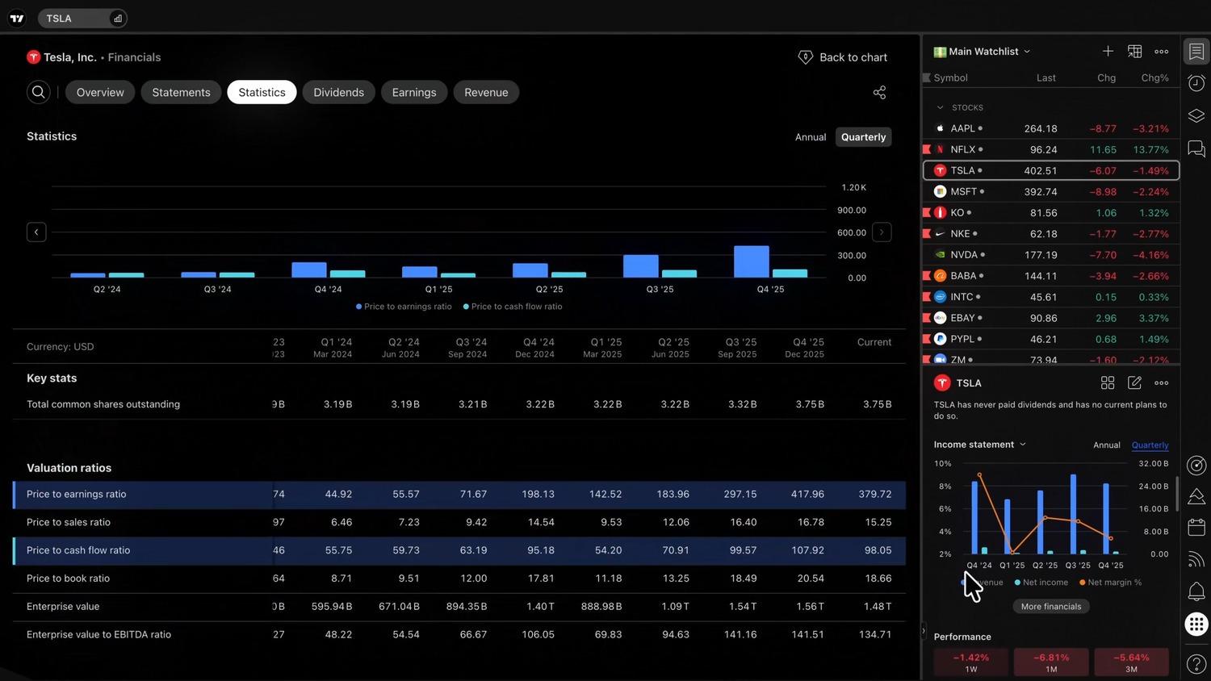Open the watchlist advanced view table icon
The height and width of the screenshot is (681, 1211).
(x=1134, y=51)
